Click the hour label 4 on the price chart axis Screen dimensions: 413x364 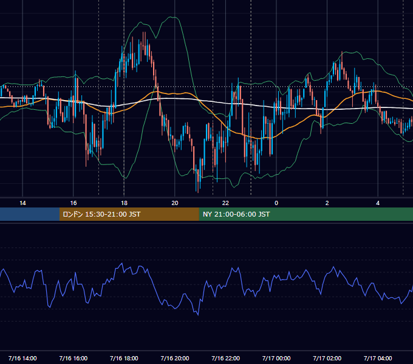(378, 203)
